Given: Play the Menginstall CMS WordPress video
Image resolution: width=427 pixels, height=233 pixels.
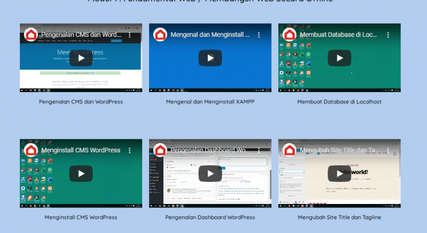Looking at the screenshot, I should [81, 173].
